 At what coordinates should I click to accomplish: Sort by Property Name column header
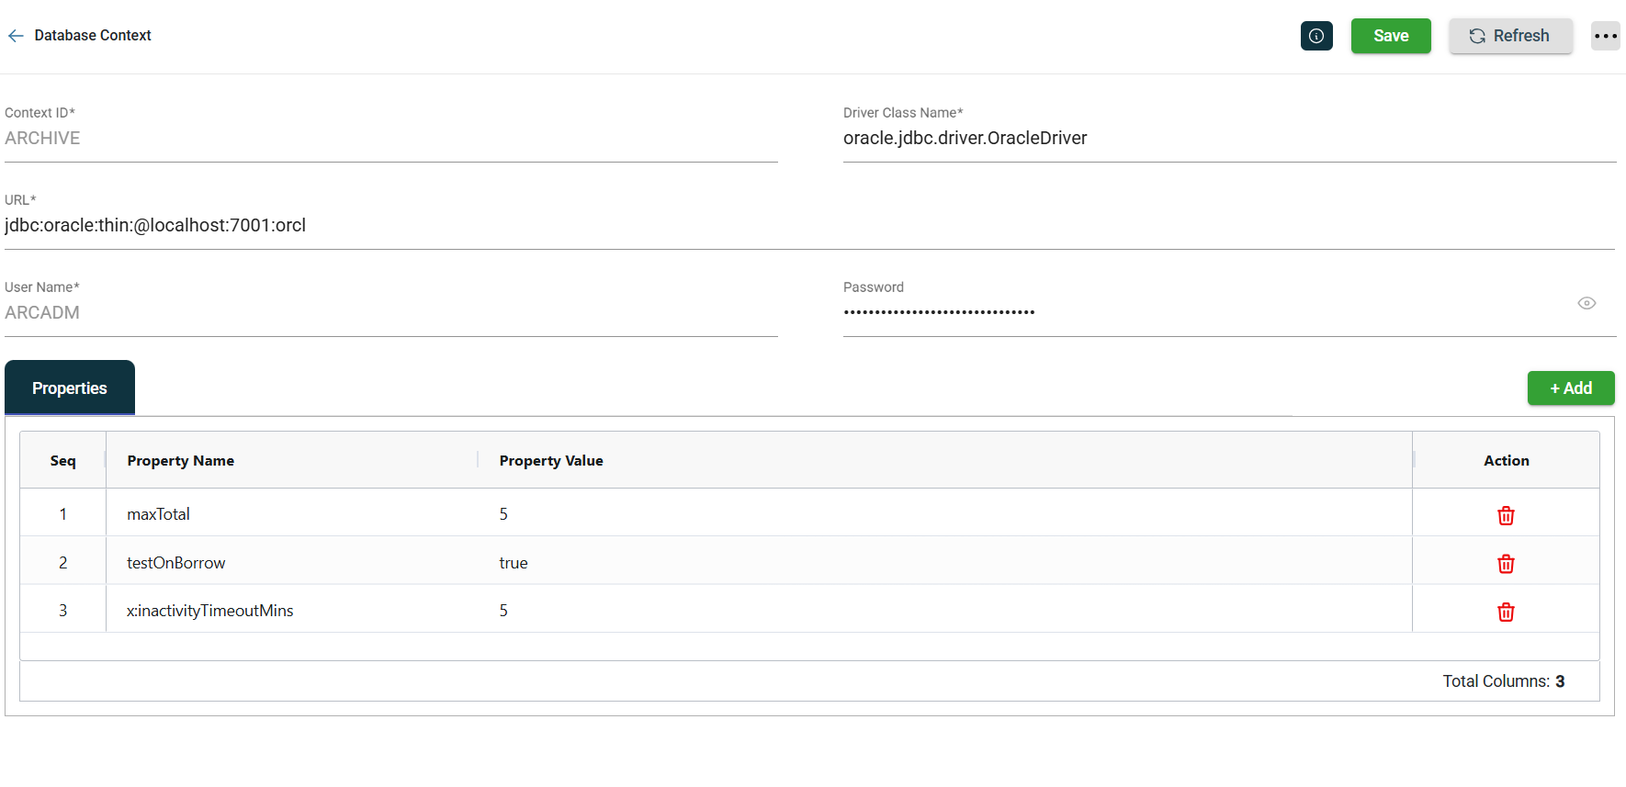click(x=181, y=461)
